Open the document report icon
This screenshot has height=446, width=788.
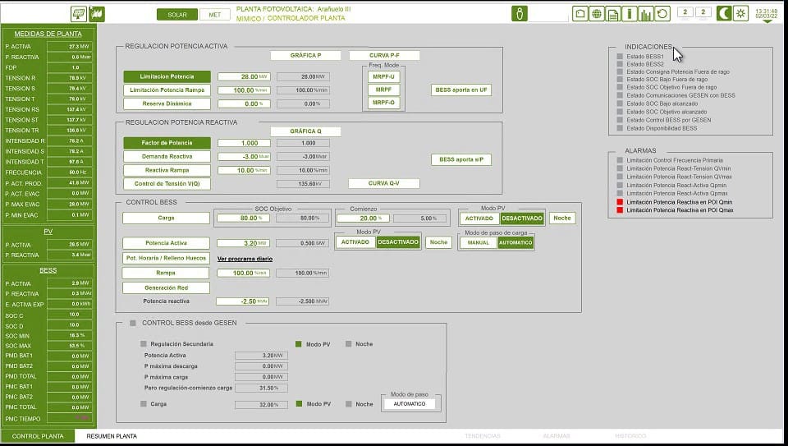click(x=613, y=13)
